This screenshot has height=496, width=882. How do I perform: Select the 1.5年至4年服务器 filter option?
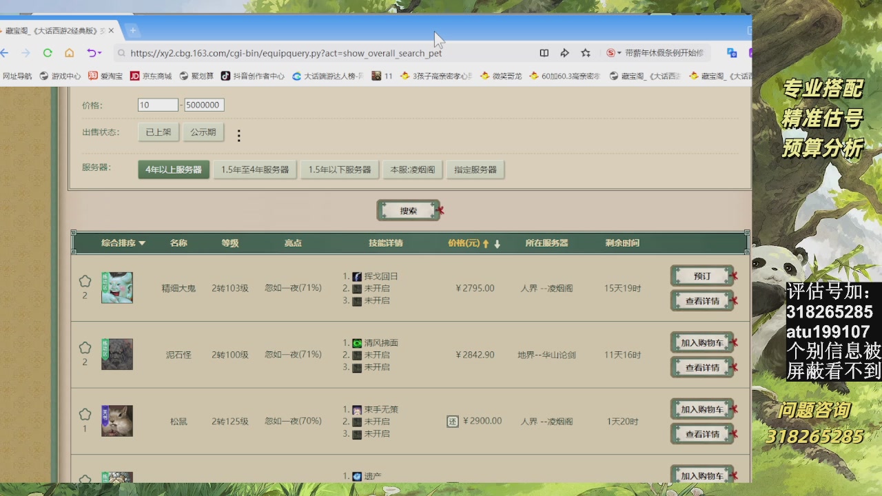pyautogui.click(x=255, y=169)
